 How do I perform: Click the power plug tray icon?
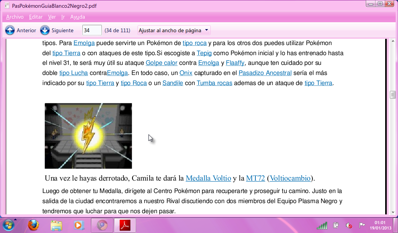(336, 225)
